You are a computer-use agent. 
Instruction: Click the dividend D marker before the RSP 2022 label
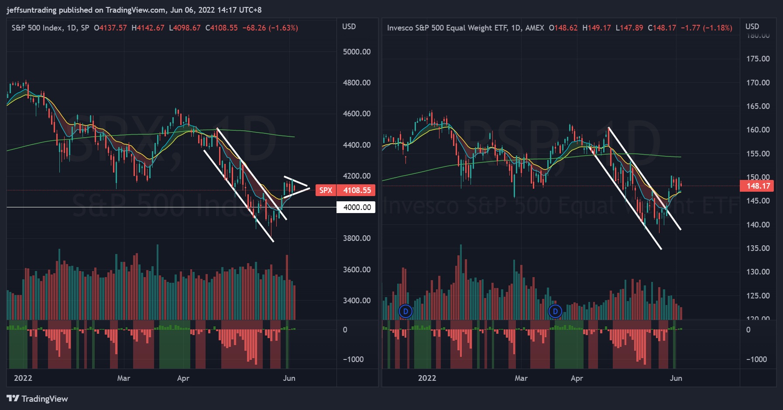coord(405,312)
